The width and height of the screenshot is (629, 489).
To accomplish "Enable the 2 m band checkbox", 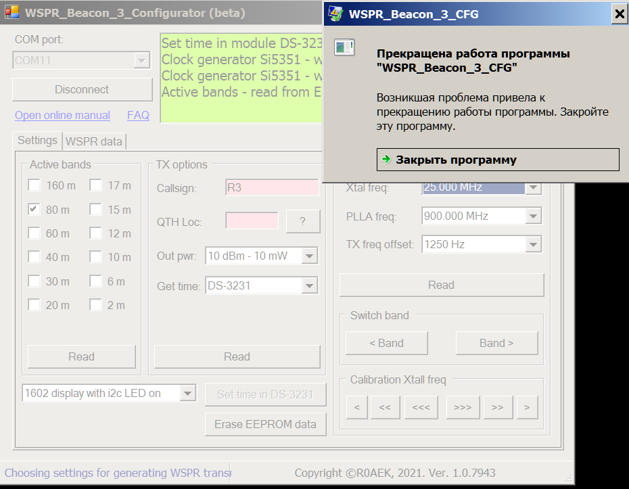I will [x=95, y=305].
